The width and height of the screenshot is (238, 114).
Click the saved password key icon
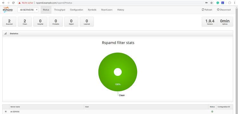(207, 3)
